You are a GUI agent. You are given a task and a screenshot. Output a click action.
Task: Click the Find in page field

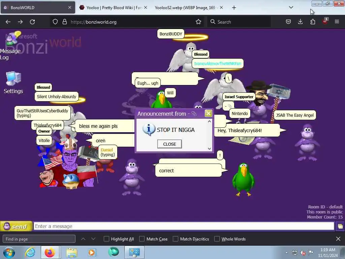[x=39, y=239]
